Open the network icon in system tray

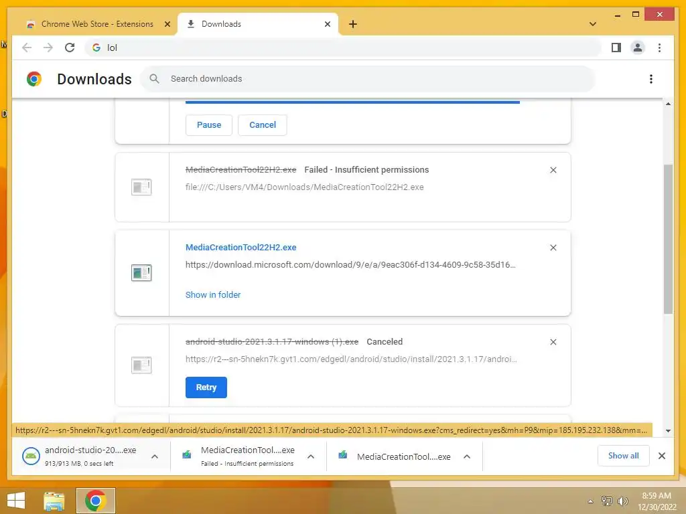click(606, 501)
